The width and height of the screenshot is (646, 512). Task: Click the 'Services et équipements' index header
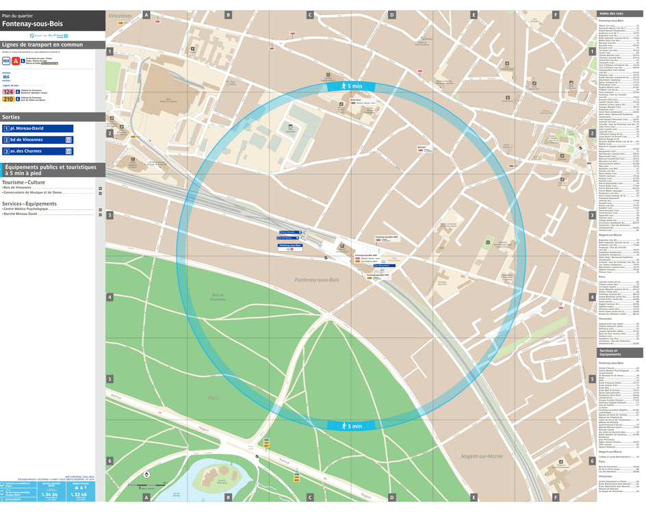pyautogui.click(x=610, y=353)
